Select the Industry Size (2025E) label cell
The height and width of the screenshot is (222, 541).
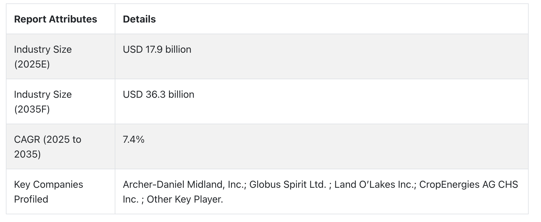(60, 56)
